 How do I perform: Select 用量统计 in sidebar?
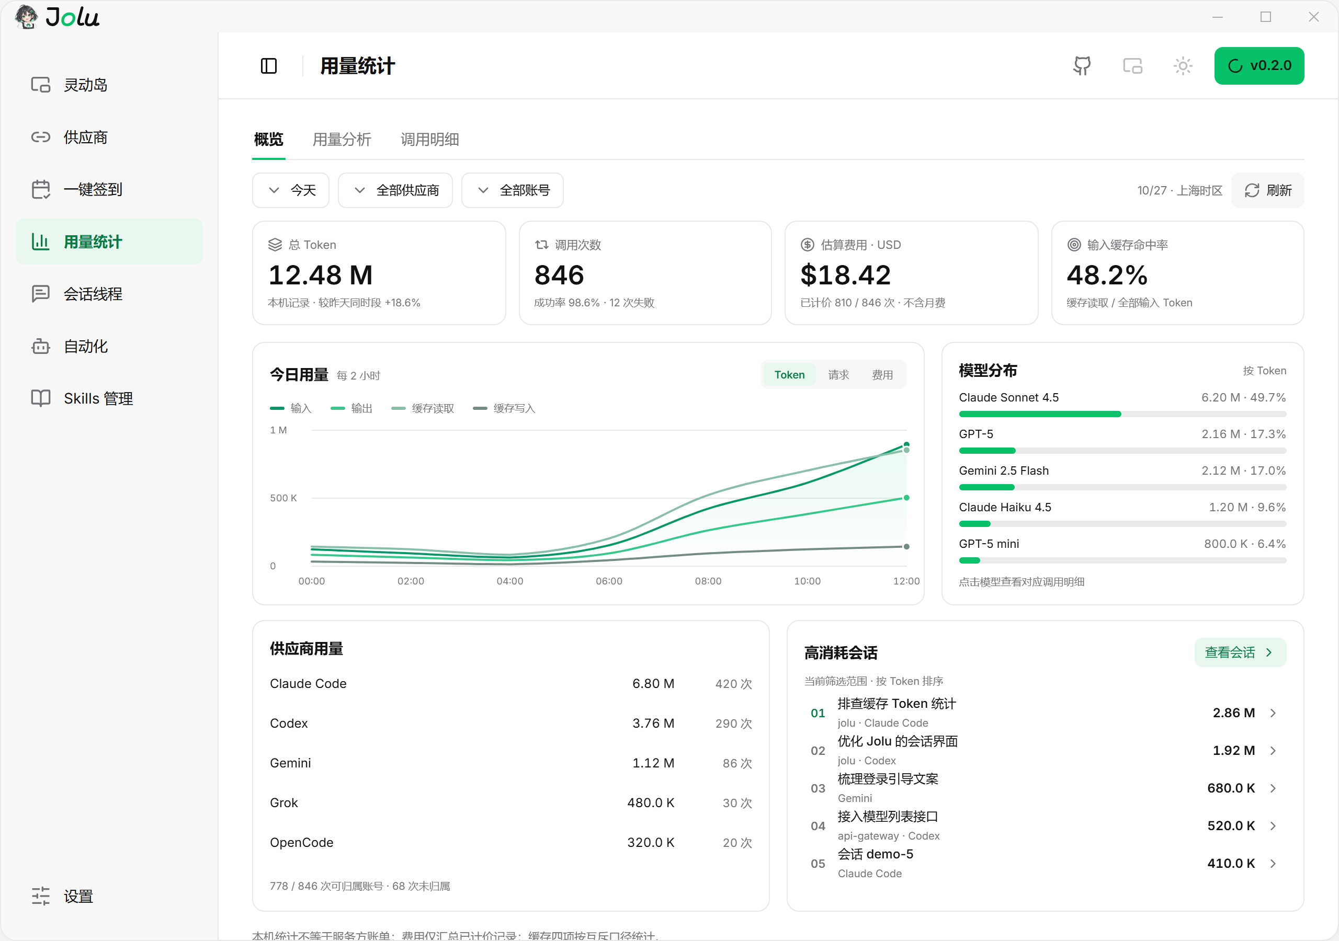(x=109, y=242)
